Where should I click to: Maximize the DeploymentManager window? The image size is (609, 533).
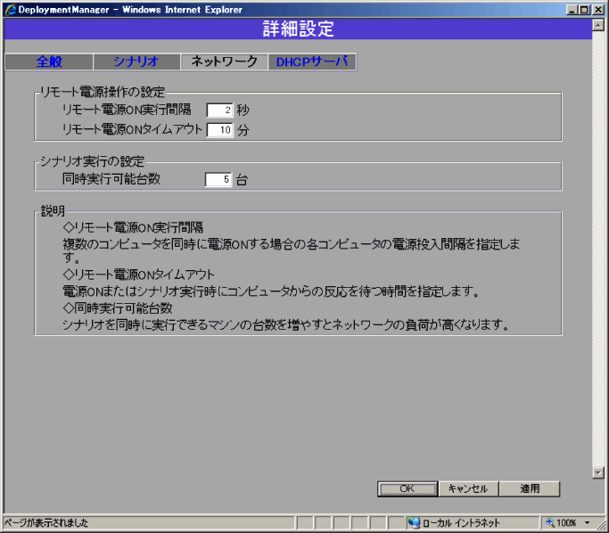click(x=585, y=10)
